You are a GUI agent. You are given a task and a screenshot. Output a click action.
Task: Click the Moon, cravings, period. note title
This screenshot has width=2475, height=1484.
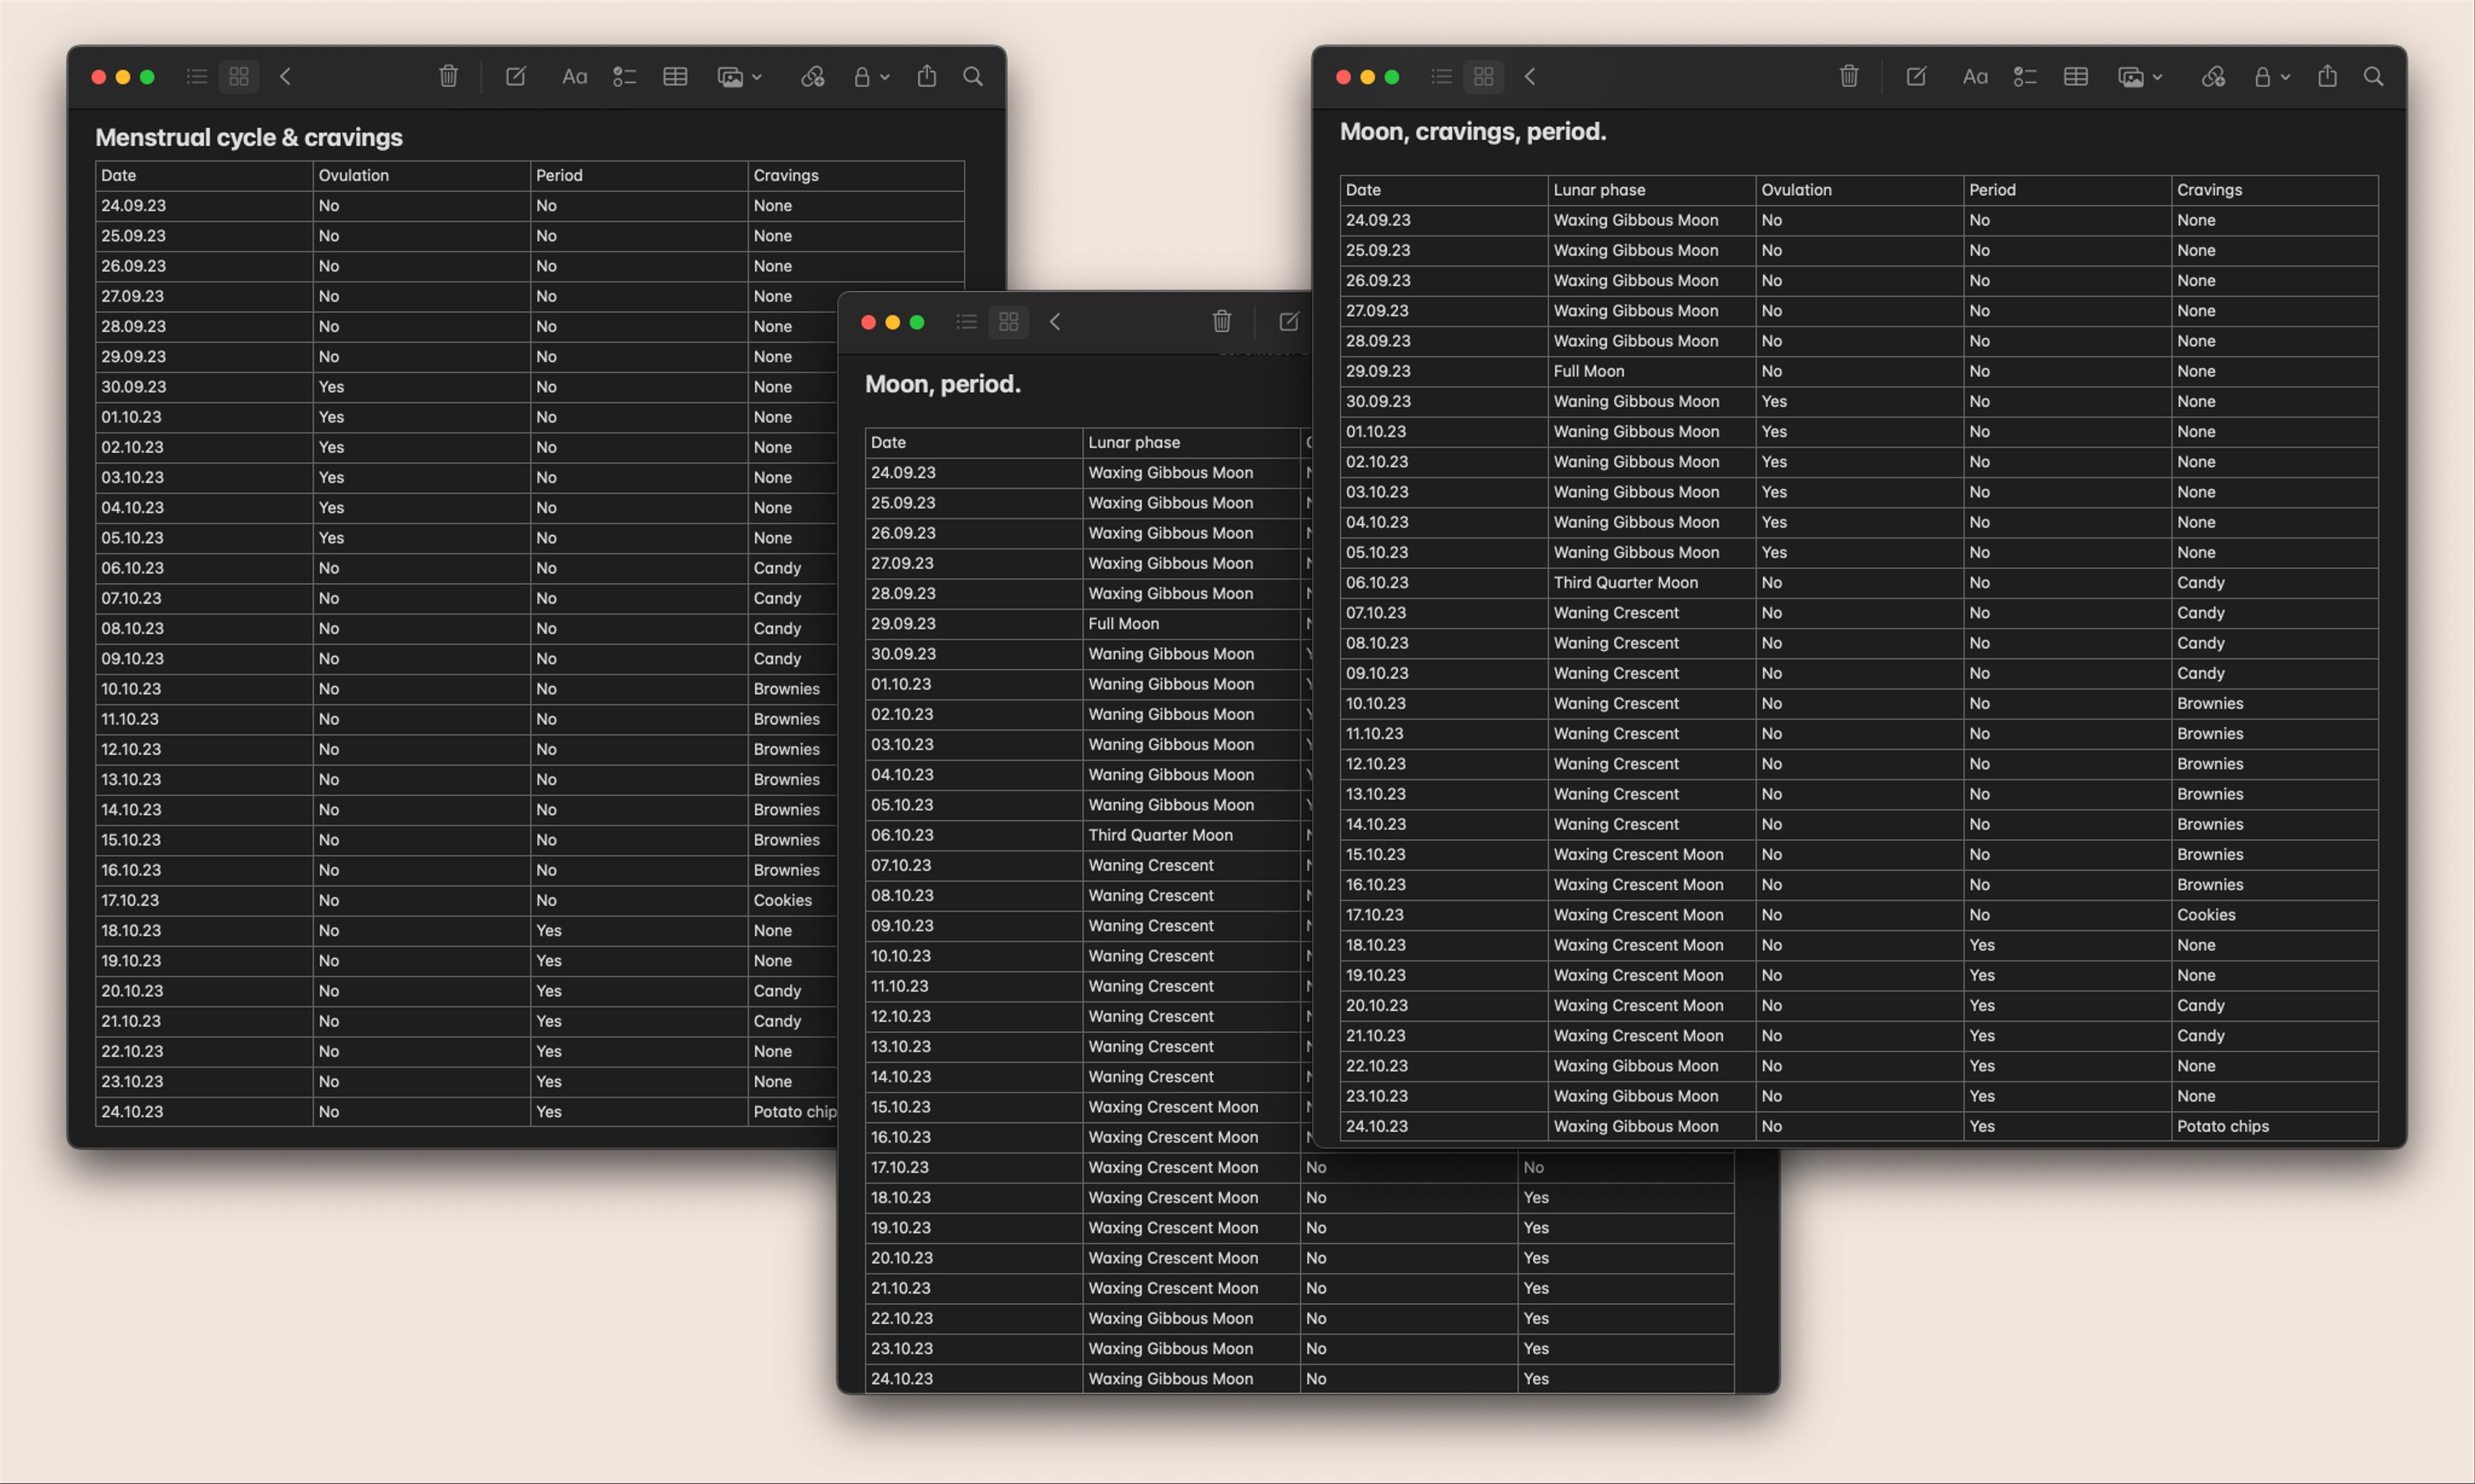click(1473, 132)
